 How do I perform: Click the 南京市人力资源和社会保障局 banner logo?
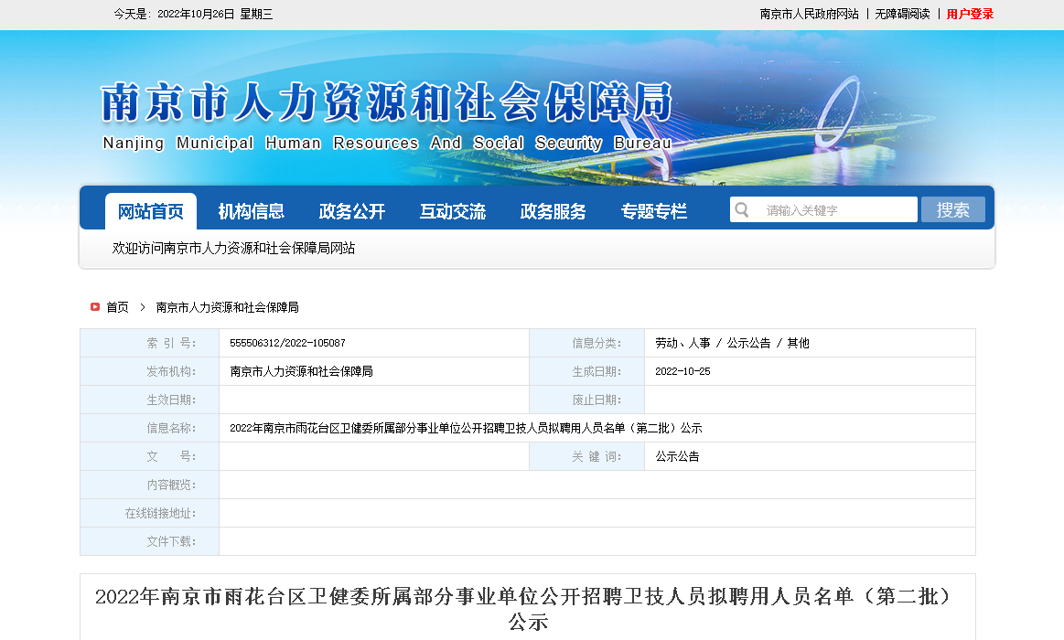386,114
